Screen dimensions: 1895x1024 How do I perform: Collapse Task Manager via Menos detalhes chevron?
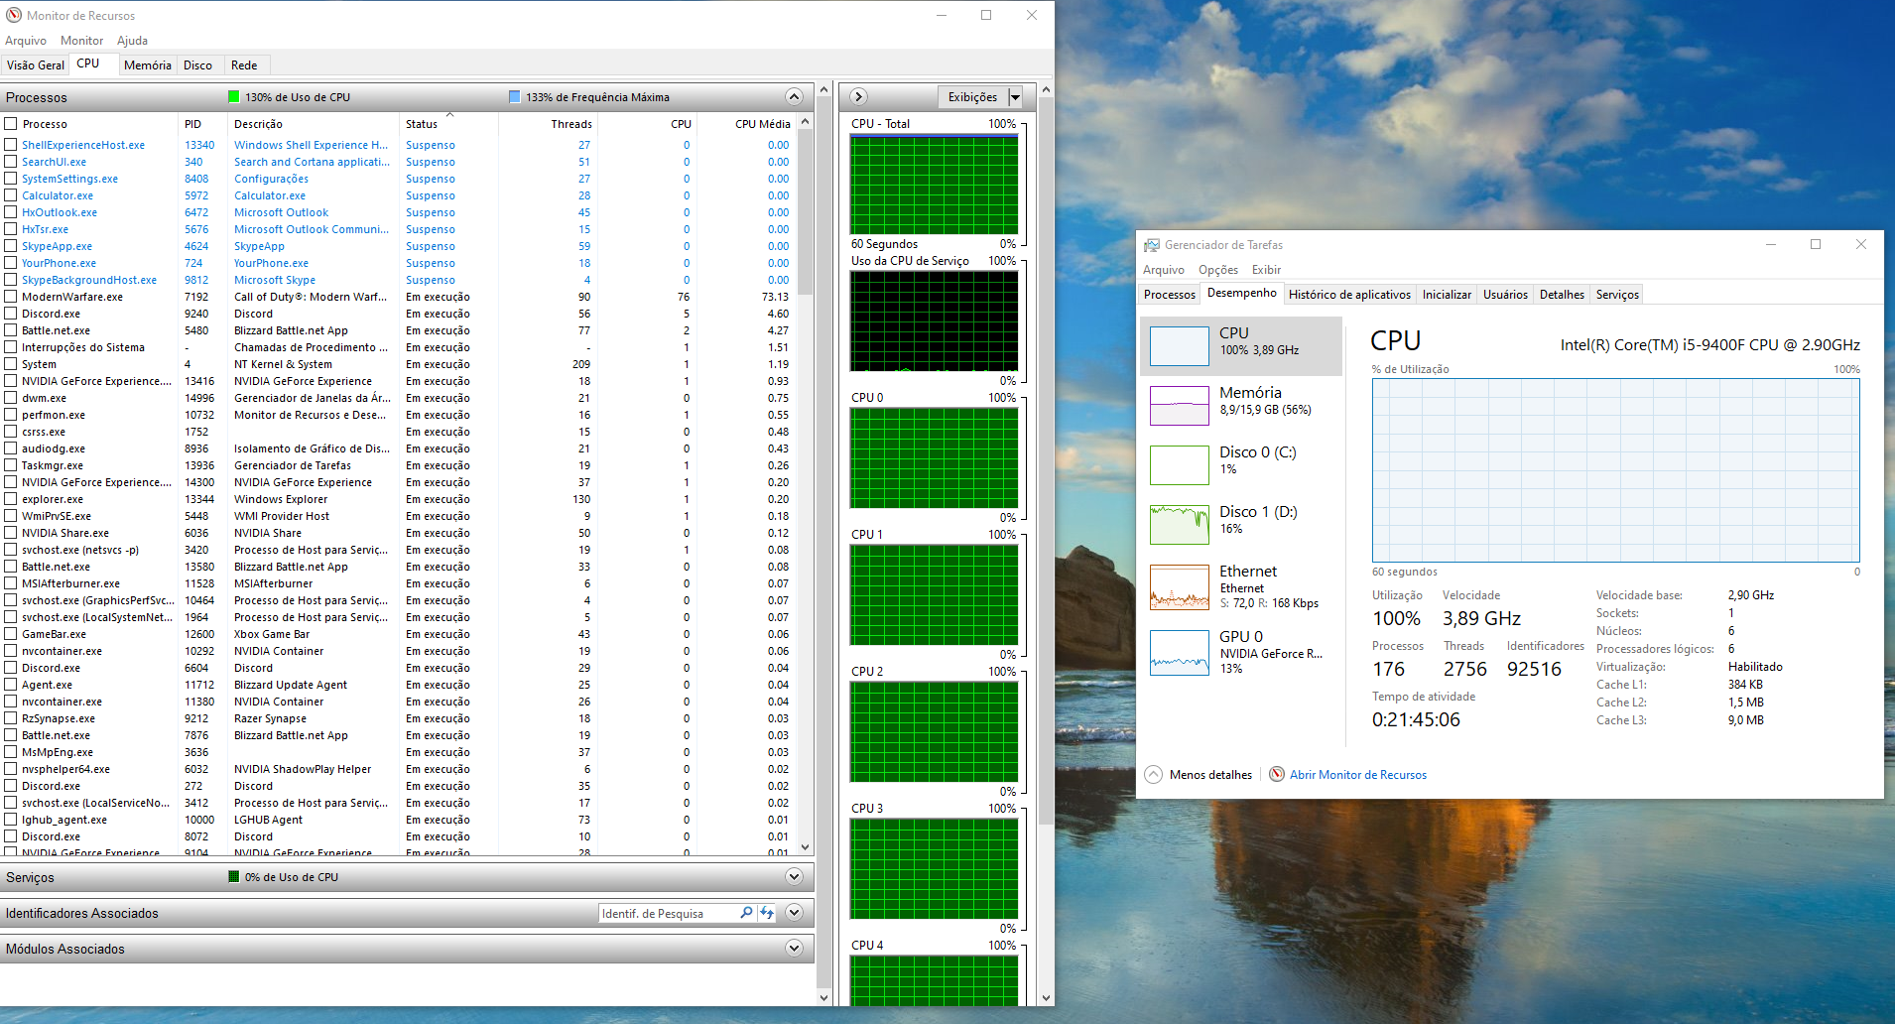point(1153,774)
